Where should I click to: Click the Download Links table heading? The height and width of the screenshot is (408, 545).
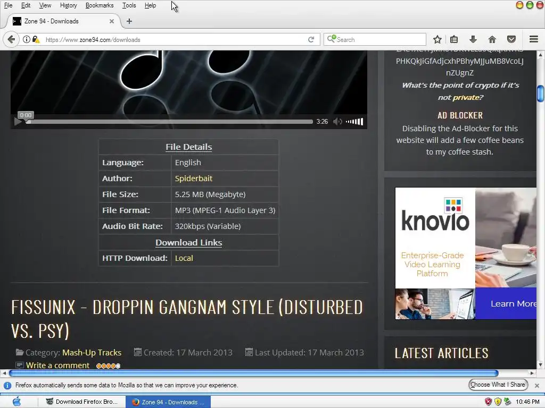coord(189,242)
